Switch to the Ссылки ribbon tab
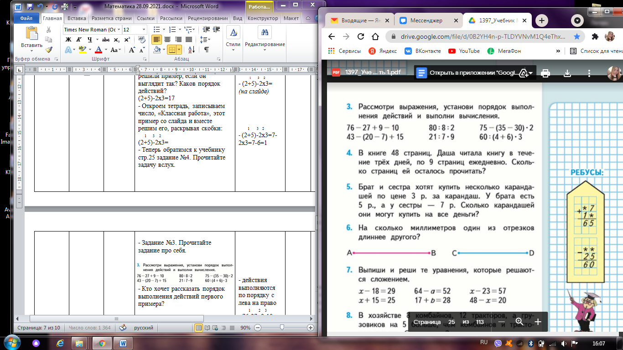Viewport: 623px width, 350px height. point(145,19)
